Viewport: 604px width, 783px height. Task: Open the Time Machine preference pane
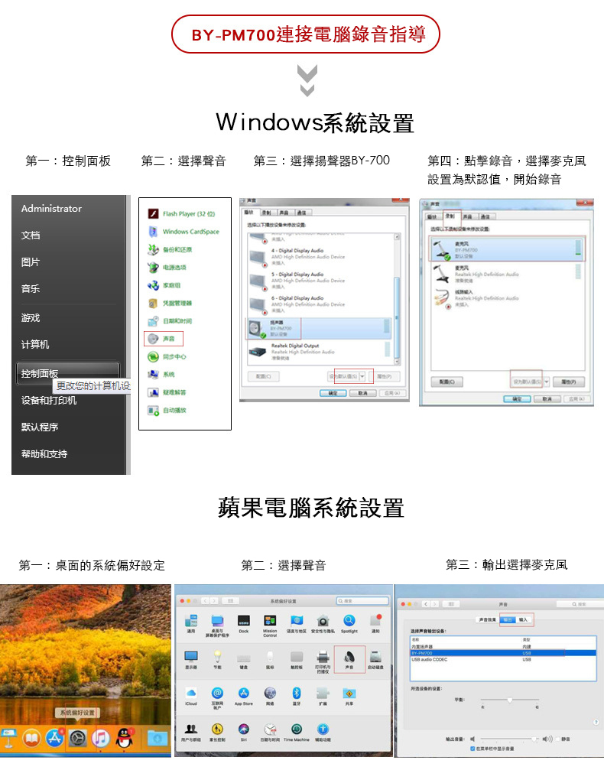[x=297, y=732]
